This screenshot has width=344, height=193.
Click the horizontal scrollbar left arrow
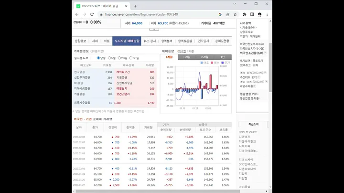point(74,191)
